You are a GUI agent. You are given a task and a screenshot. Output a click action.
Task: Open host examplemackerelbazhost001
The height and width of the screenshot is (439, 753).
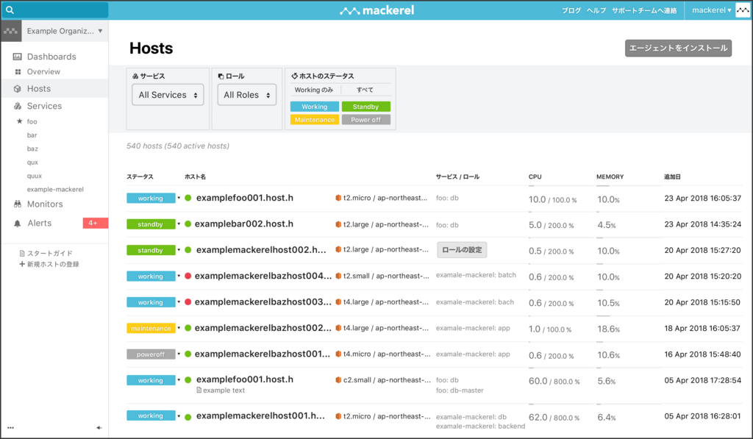point(263,354)
